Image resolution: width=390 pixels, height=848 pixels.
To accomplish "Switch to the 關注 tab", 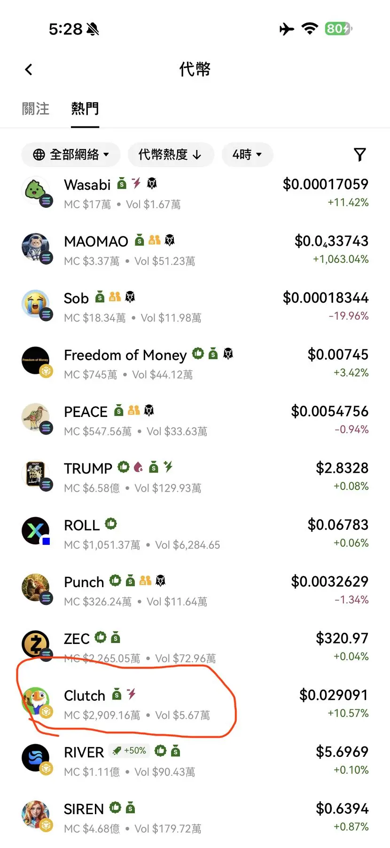I will tap(36, 109).
